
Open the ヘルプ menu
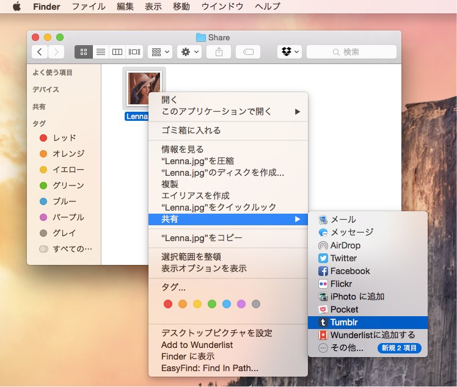click(x=268, y=6)
